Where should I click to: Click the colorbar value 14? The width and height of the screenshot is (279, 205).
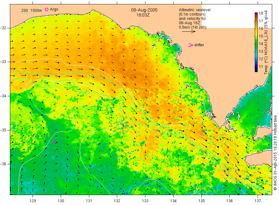click(x=261, y=44)
